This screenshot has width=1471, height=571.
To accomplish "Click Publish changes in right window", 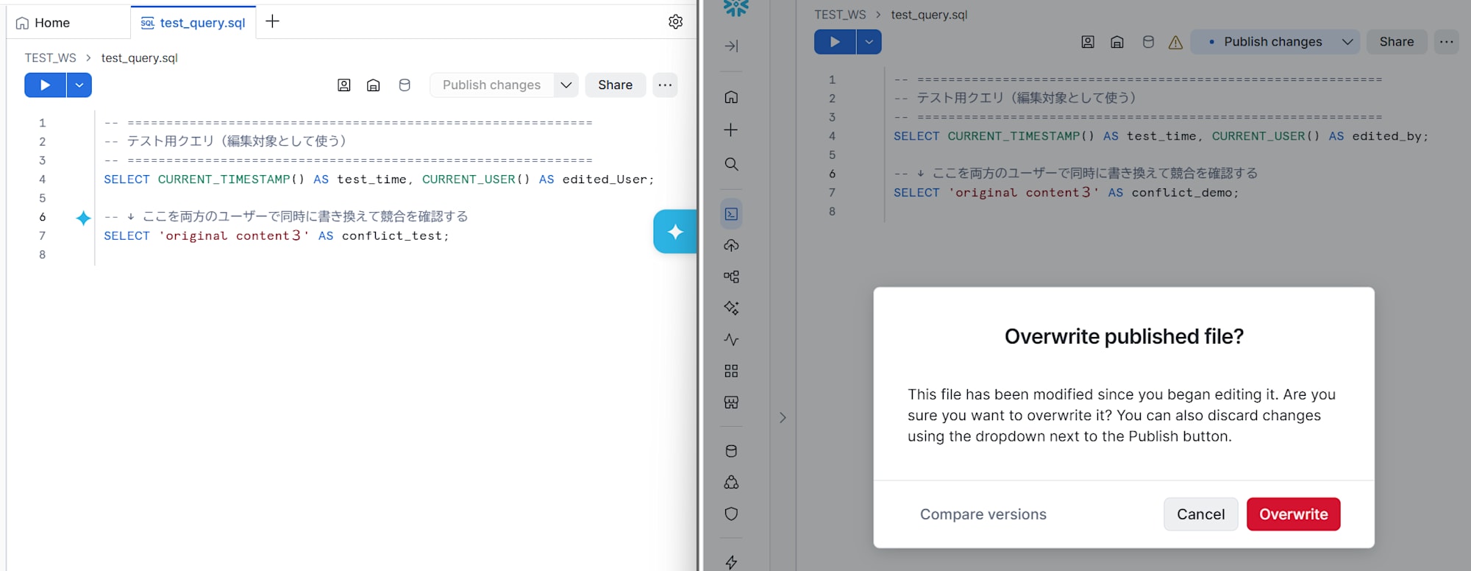I will pos(1272,42).
